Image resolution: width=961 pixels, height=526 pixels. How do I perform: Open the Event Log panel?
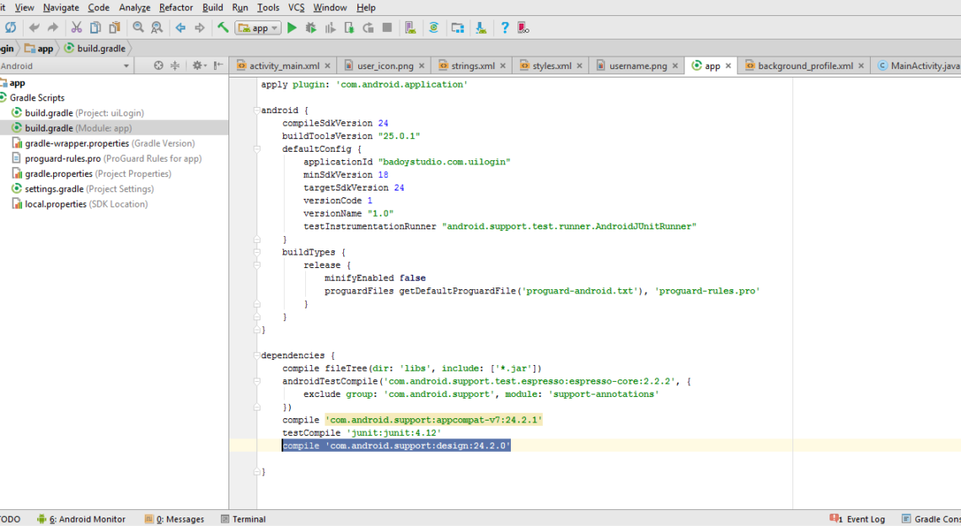[x=865, y=519]
